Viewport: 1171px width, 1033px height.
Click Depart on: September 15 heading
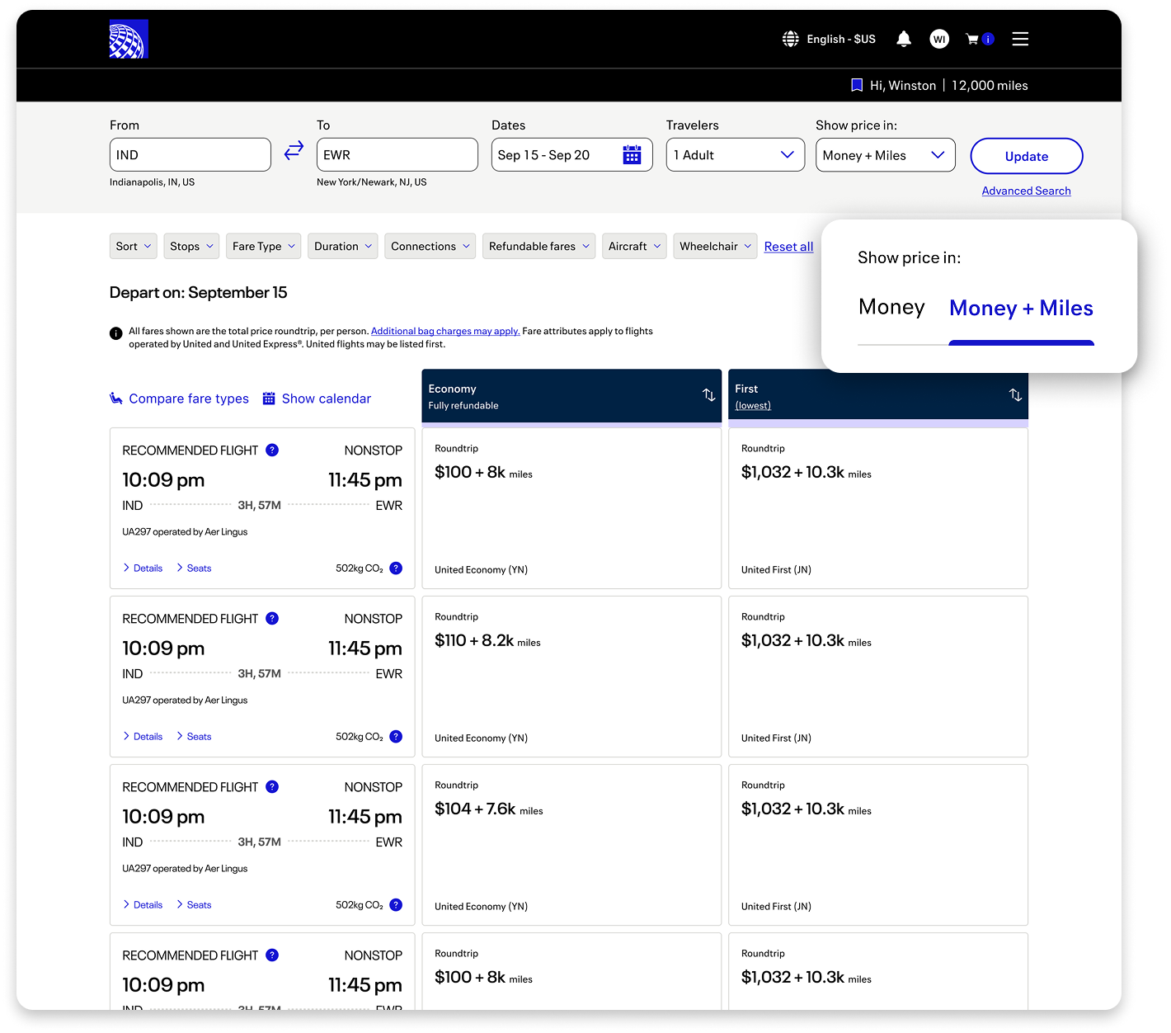199,293
